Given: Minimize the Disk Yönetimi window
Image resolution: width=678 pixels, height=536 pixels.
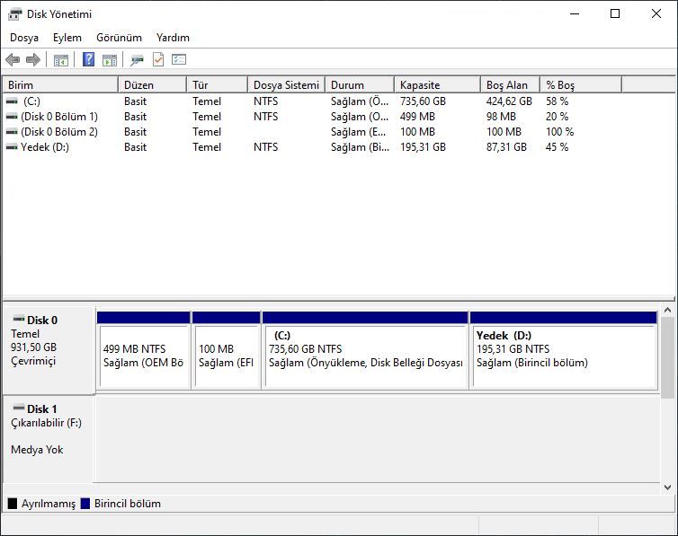Looking at the screenshot, I should tap(575, 13).
